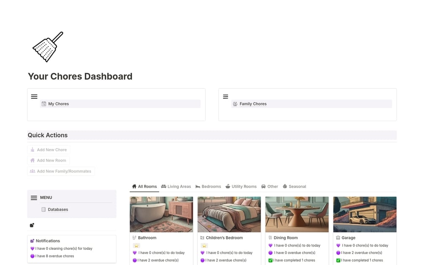Click the MENU hamburger icon
This screenshot has height=265, width=424.
[x=34, y=197]
